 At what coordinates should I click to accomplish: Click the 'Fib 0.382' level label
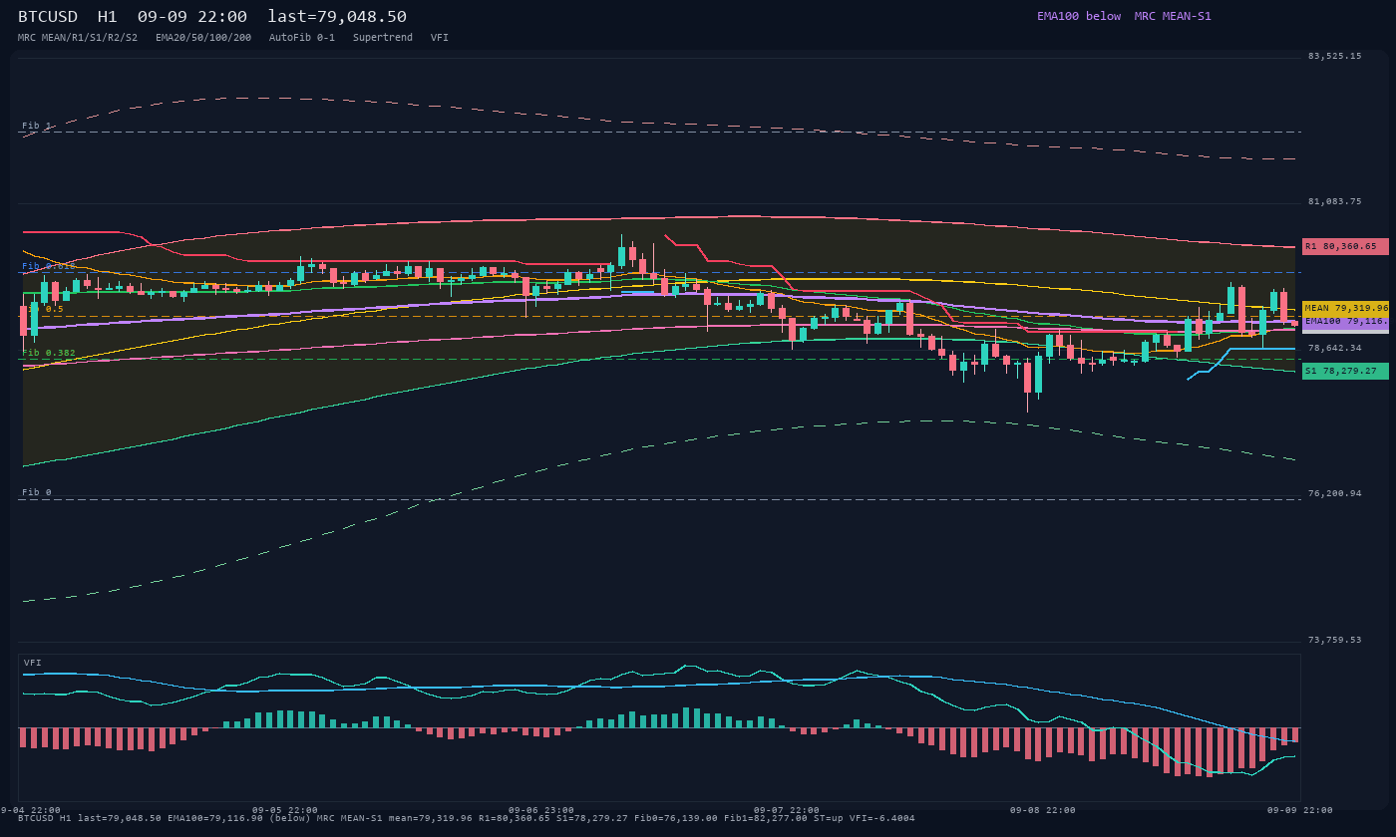[x=49, y=353]
